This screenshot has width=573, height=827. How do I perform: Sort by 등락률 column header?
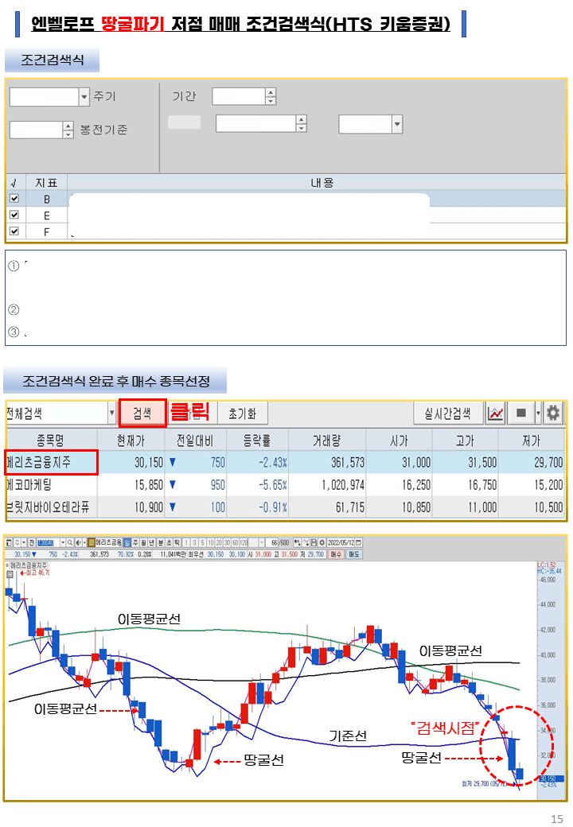pyautogui.click(x=256, y=440)
